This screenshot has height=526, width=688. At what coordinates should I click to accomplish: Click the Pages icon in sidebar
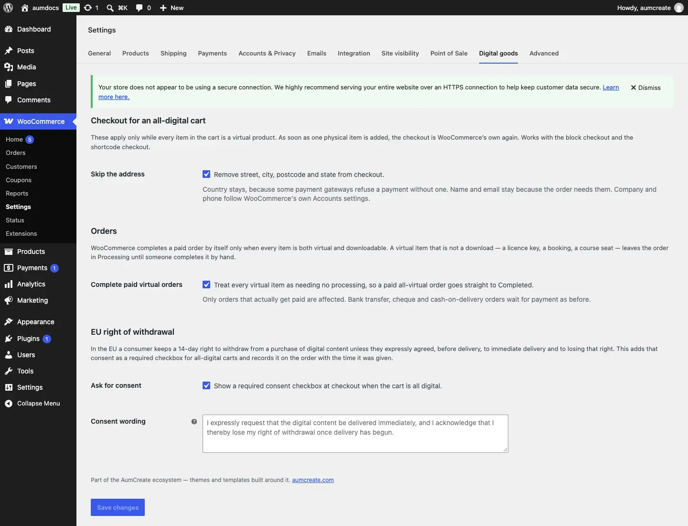(x=9, y=84)
